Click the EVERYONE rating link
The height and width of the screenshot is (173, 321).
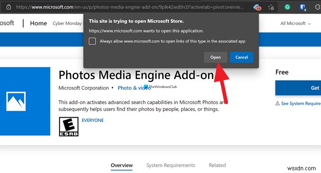(93, 120)
